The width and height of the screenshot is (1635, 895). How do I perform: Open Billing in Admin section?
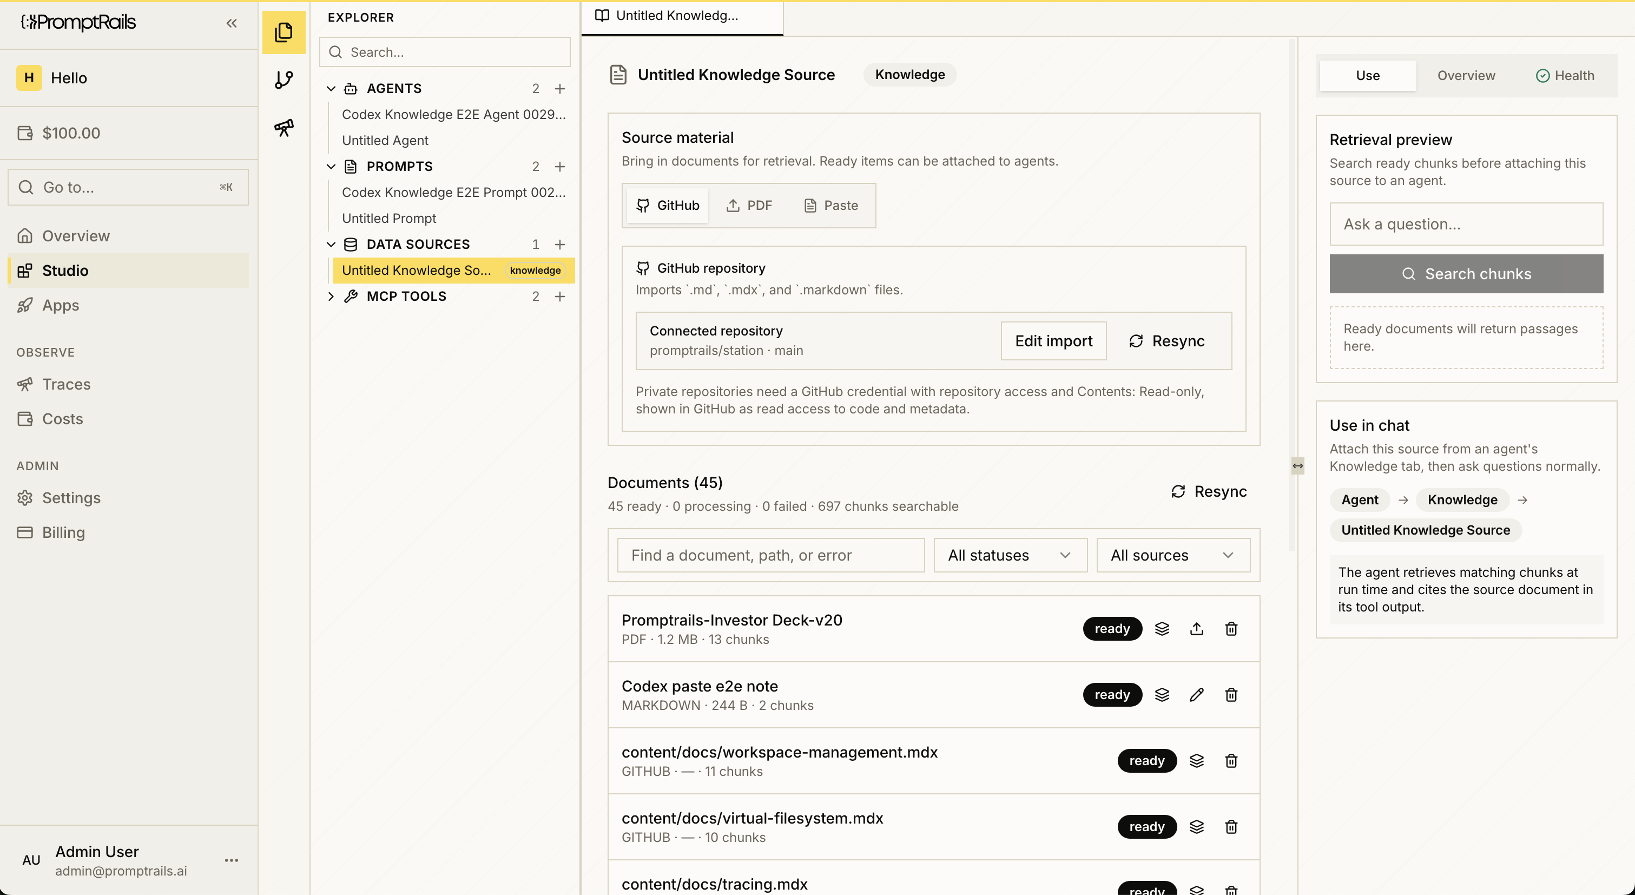[x=128, y=532]
